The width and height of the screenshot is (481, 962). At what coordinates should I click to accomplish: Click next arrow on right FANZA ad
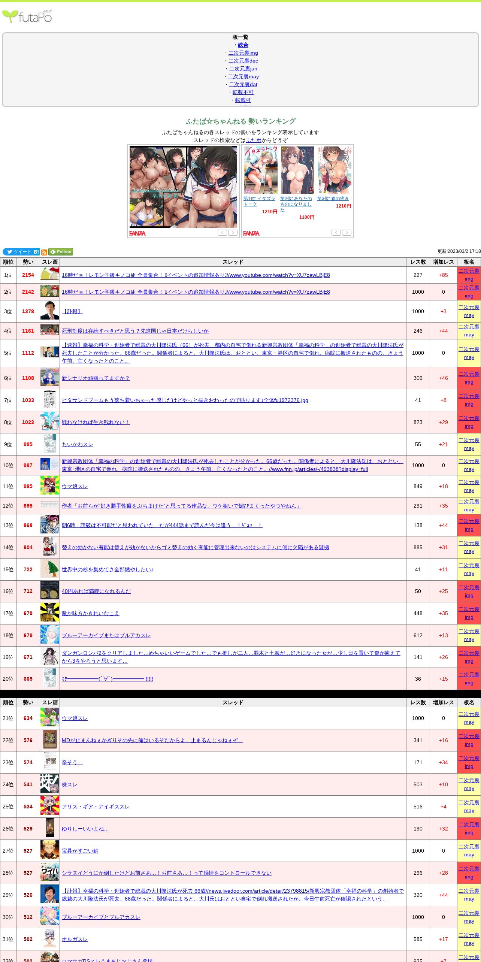(347, 233)
